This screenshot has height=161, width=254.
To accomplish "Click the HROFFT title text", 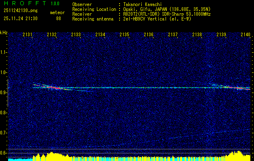I will [21, 3].
